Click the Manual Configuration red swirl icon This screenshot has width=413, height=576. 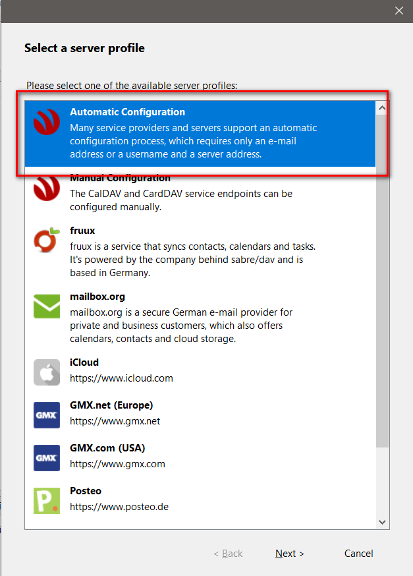[x=47, y=188]
